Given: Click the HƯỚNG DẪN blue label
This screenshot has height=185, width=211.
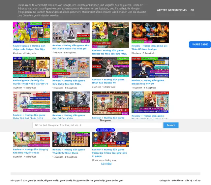Looking at the screenshot, I should [x=105, y=130].
